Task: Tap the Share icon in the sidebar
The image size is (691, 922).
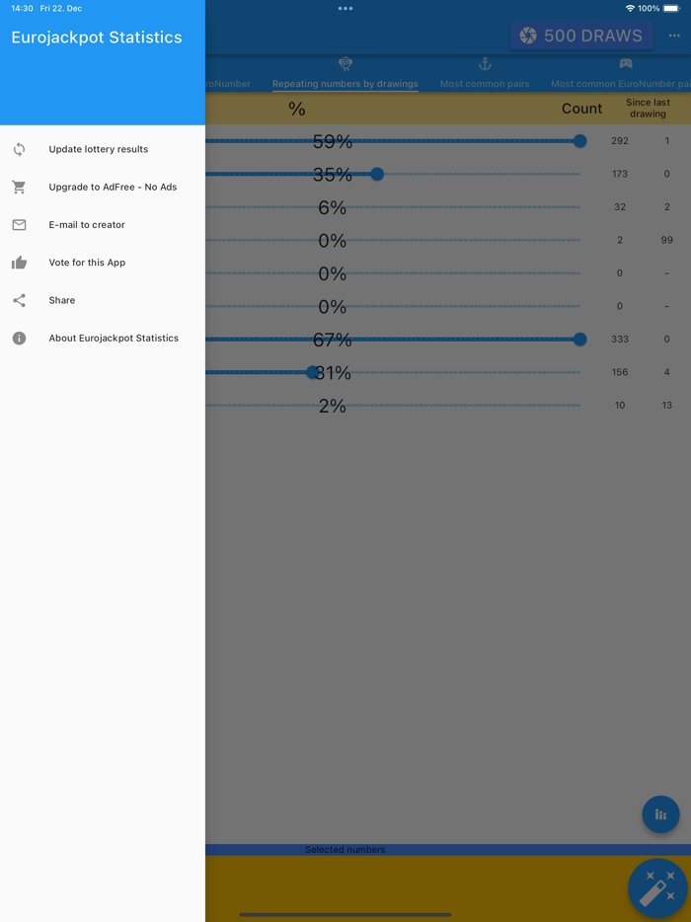Action: point(18,300)
